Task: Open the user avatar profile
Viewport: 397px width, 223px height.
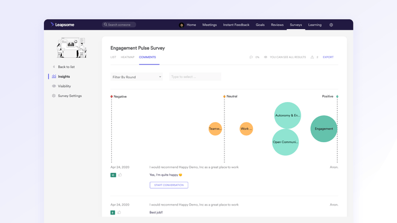Action: tap(181, 25)
